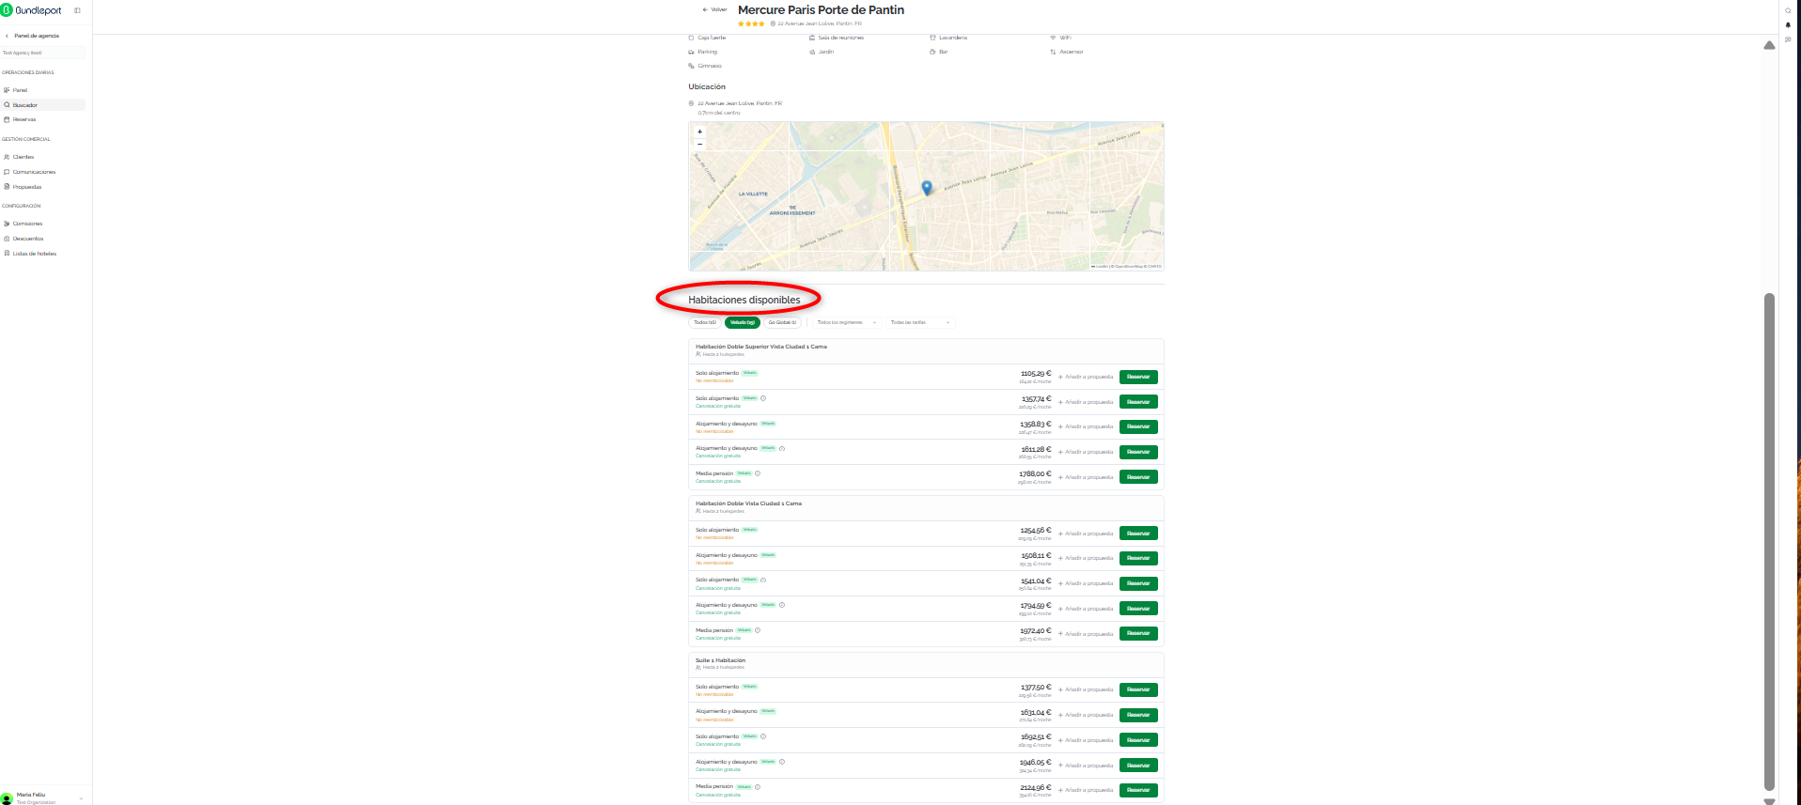Add the 1972,40 € rate to proposal

coord(1086,634)
